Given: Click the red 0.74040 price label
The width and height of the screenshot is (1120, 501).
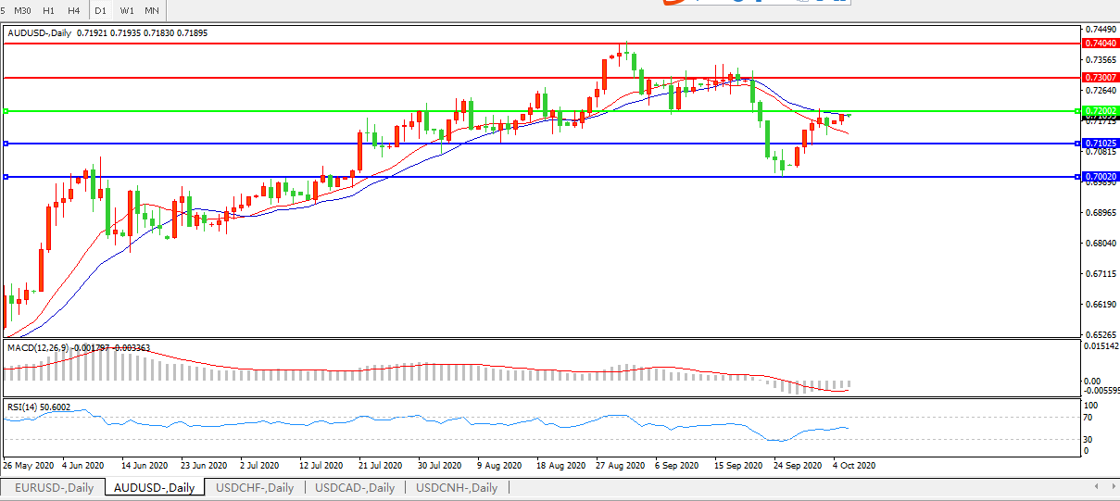Looking at the screenshot, I should [1100, 44].
